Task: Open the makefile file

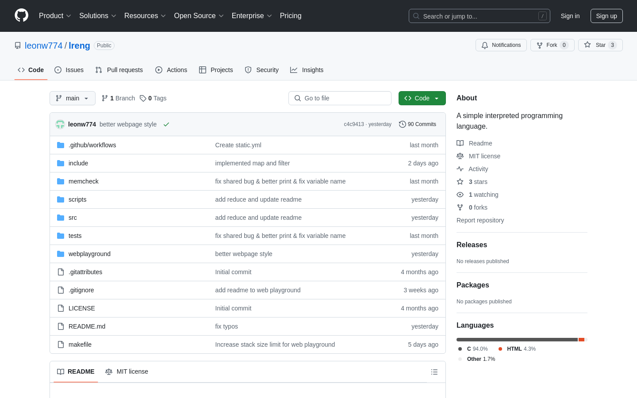Action: click(80, 344)
